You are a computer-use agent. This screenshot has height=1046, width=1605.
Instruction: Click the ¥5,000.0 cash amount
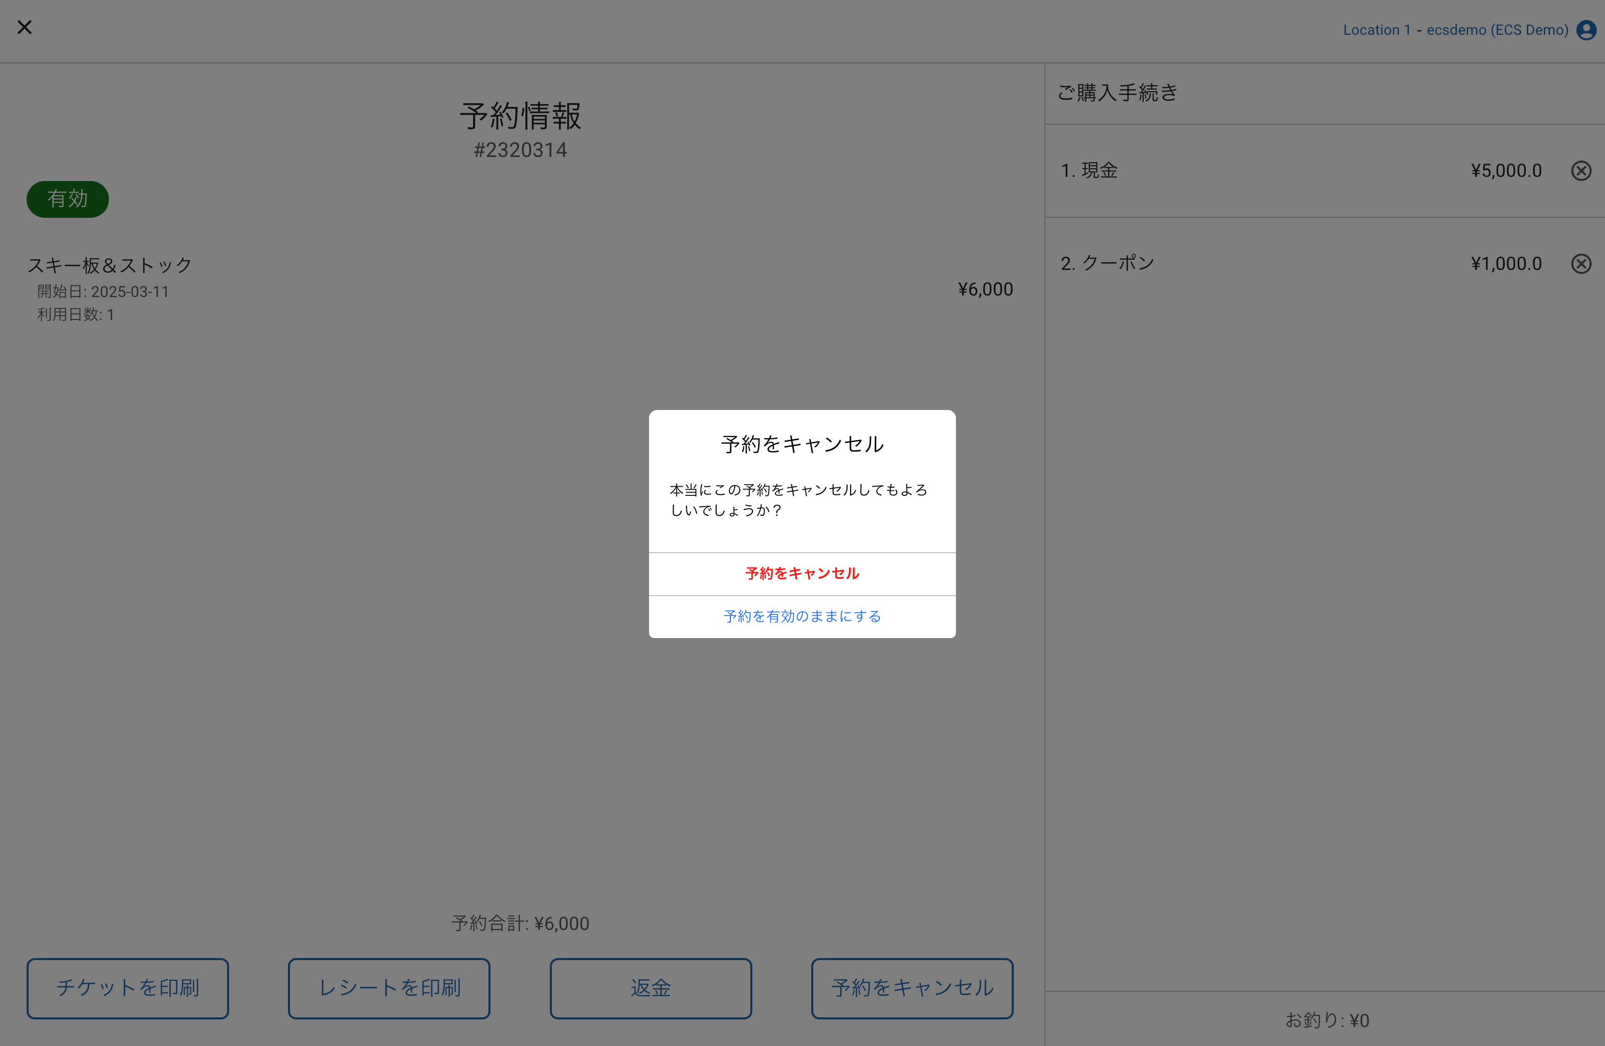[1506, 171]
